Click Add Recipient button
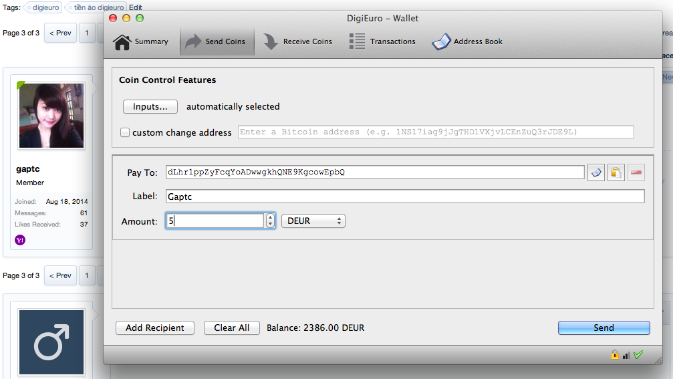Screen dimensions: 673x379 pos(155,328)
